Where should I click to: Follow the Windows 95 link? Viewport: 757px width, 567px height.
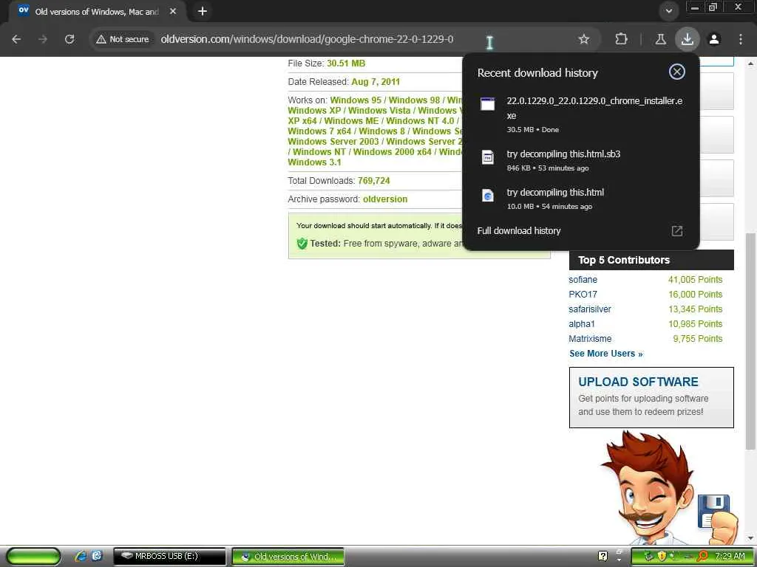[356, 100]
